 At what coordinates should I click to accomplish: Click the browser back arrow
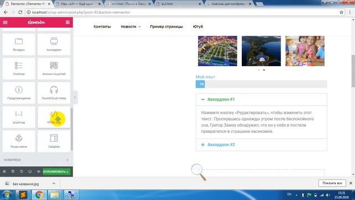click(6, 12)
